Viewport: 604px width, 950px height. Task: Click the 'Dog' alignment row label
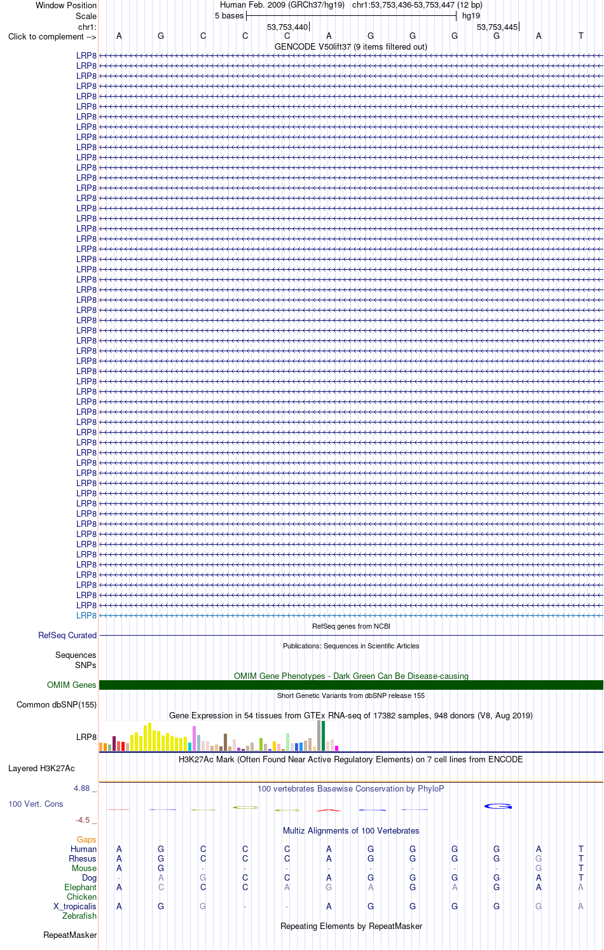[90, 877]
